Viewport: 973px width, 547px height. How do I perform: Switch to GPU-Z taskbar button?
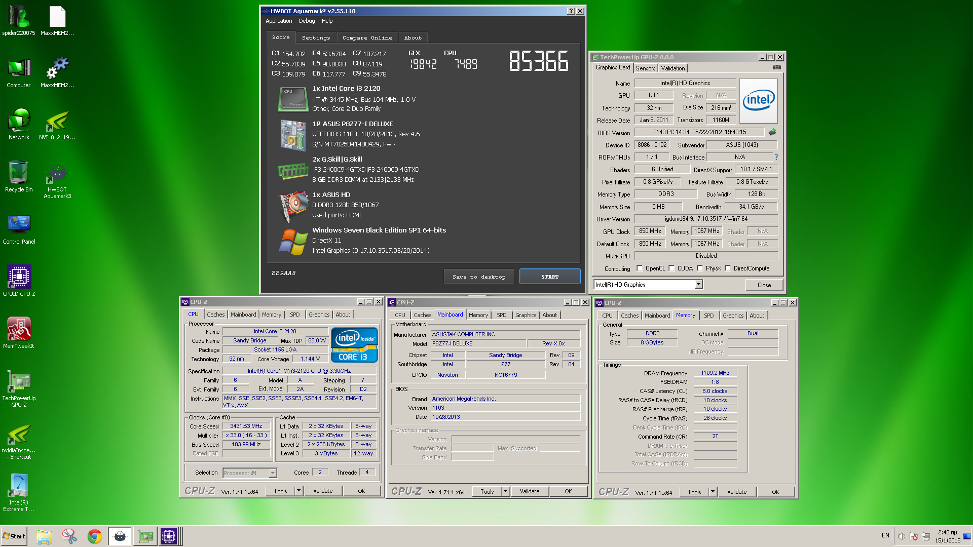click(145, 536)
